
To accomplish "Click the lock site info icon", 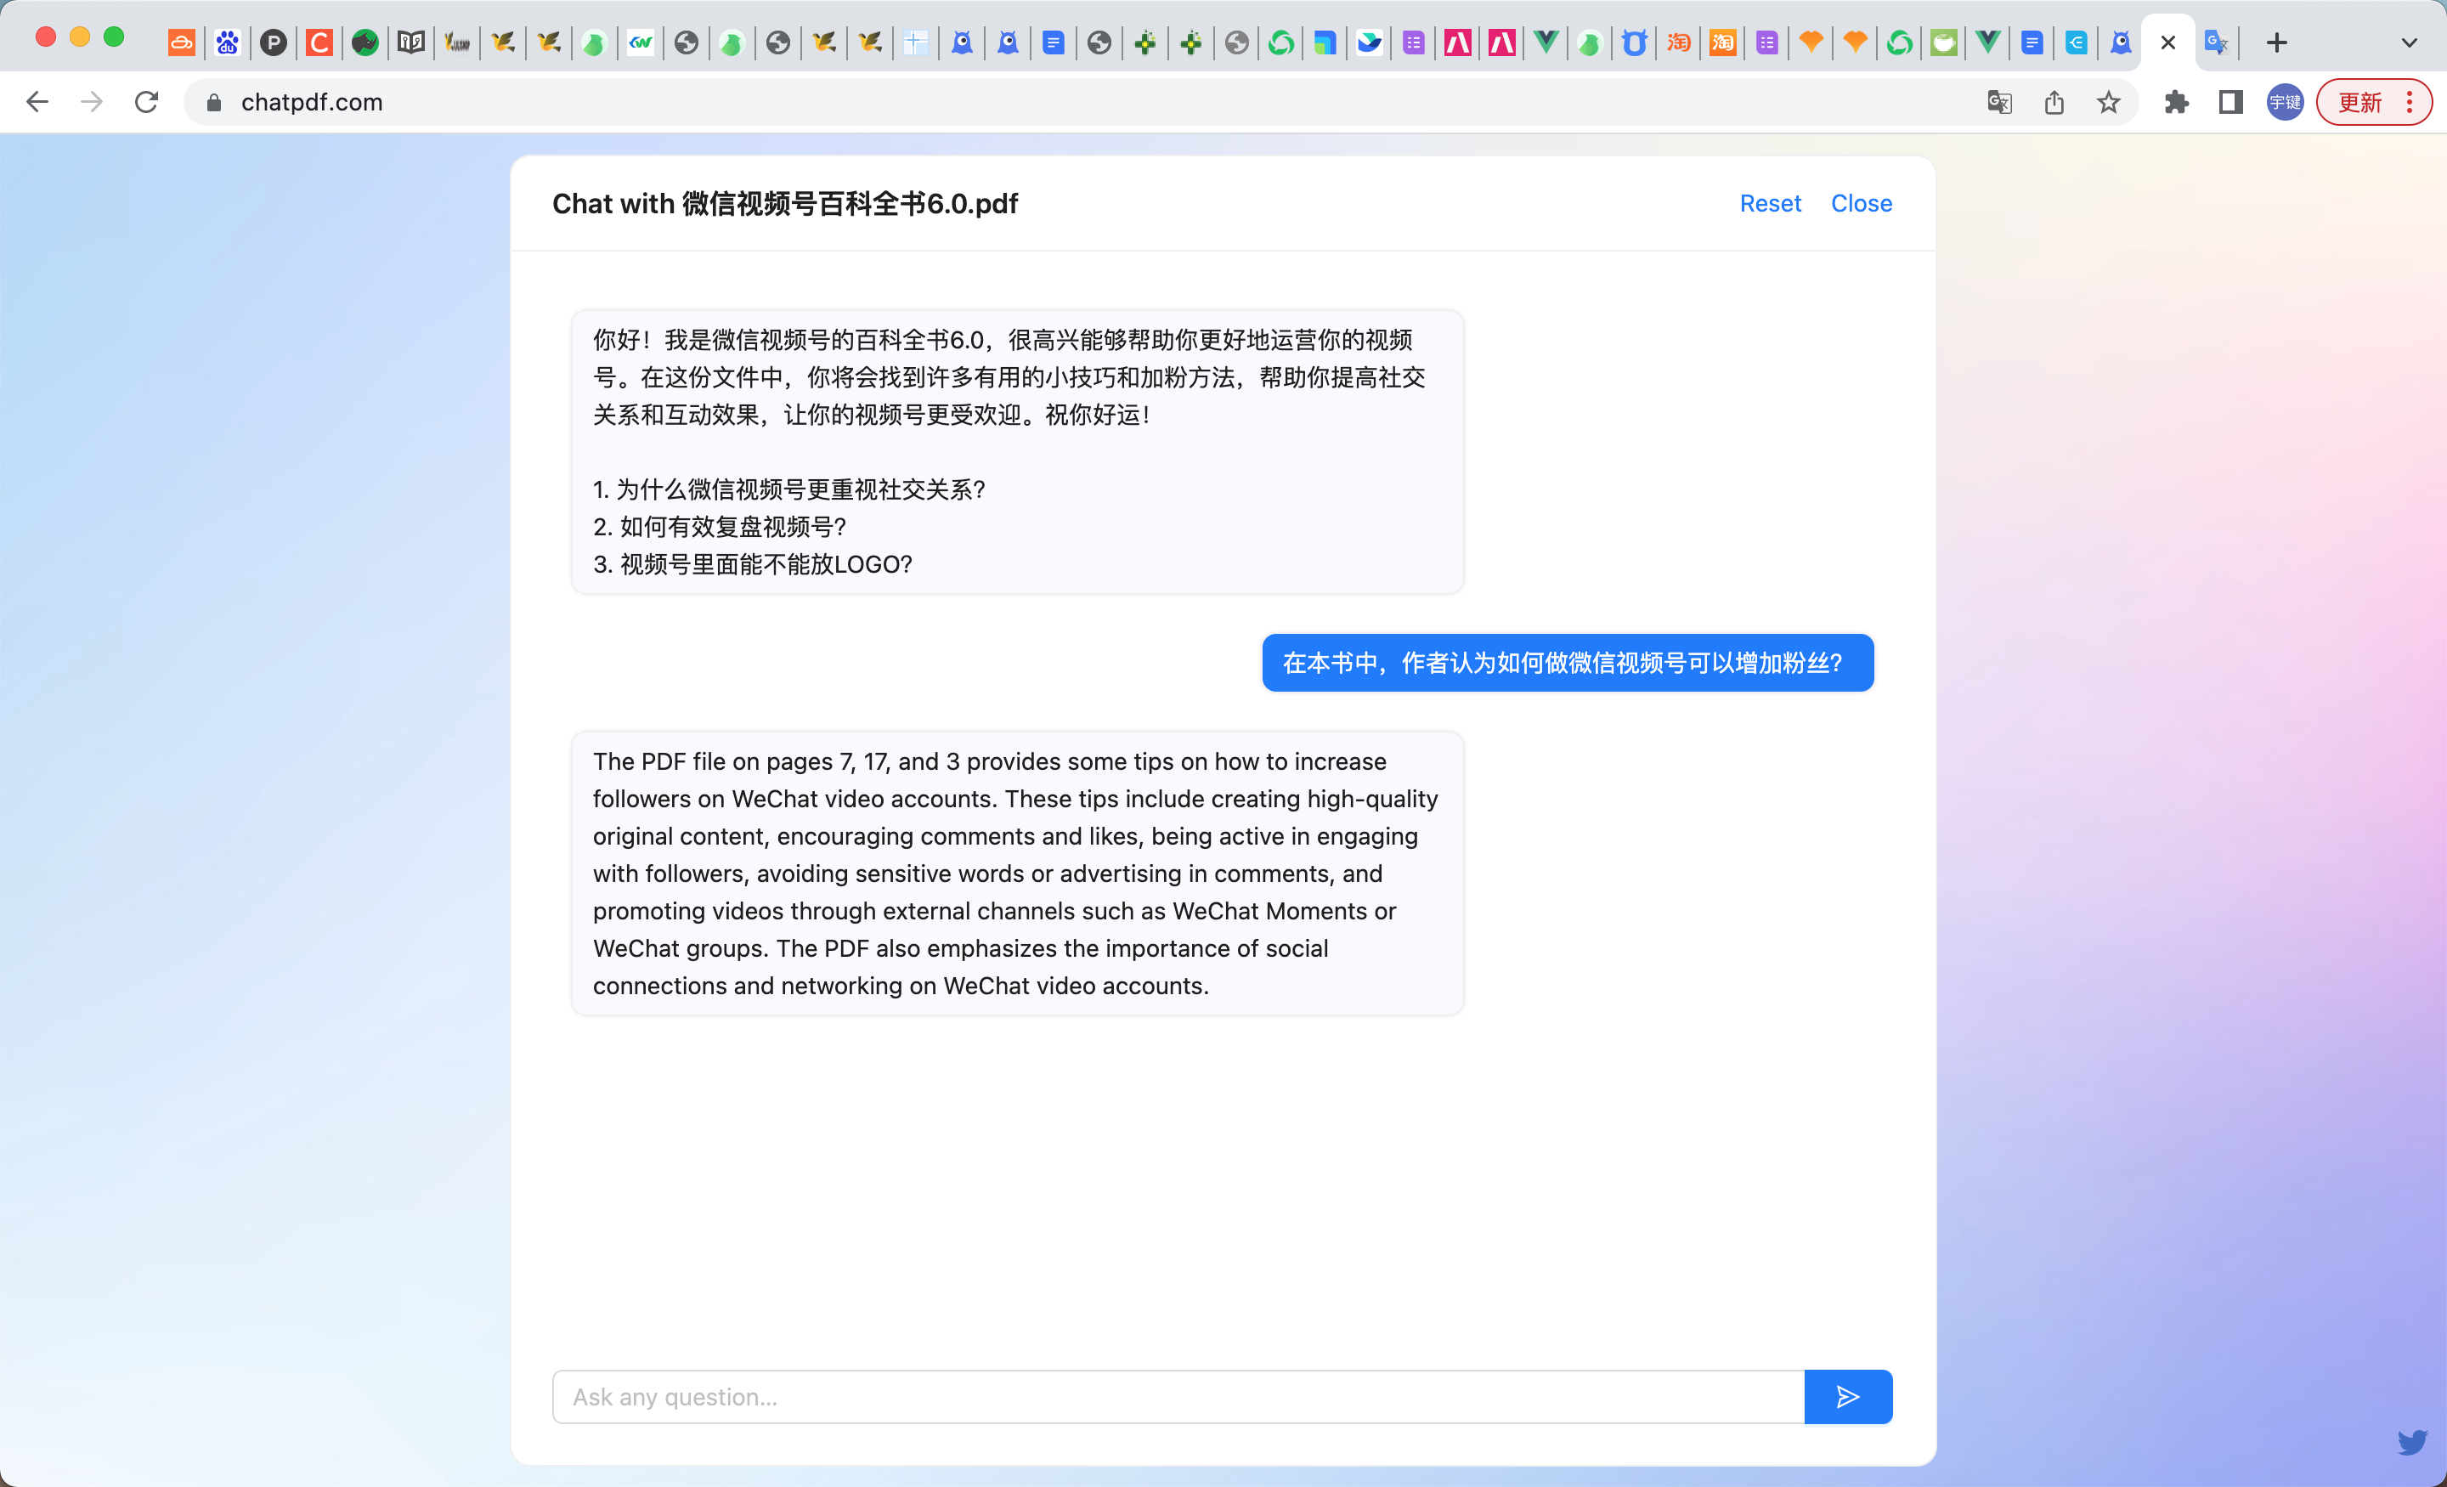I will (x=213, y=102).
